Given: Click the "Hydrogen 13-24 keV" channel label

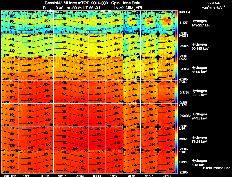Looking at the screenshot, I should pos(199,140).
